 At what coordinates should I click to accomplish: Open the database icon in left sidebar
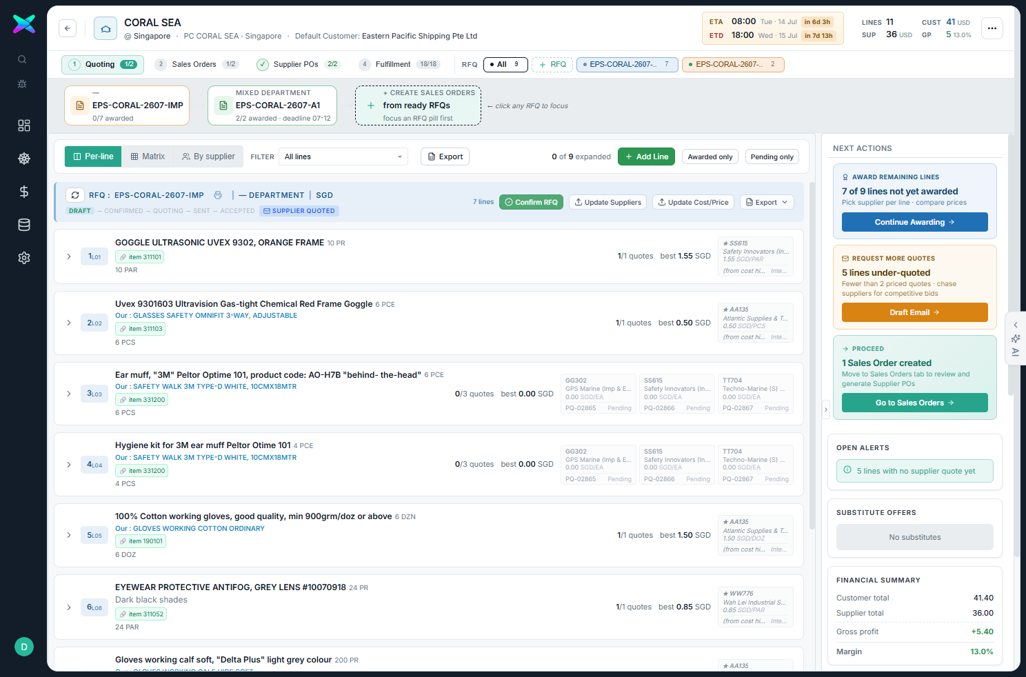click(x=24, y=225)
